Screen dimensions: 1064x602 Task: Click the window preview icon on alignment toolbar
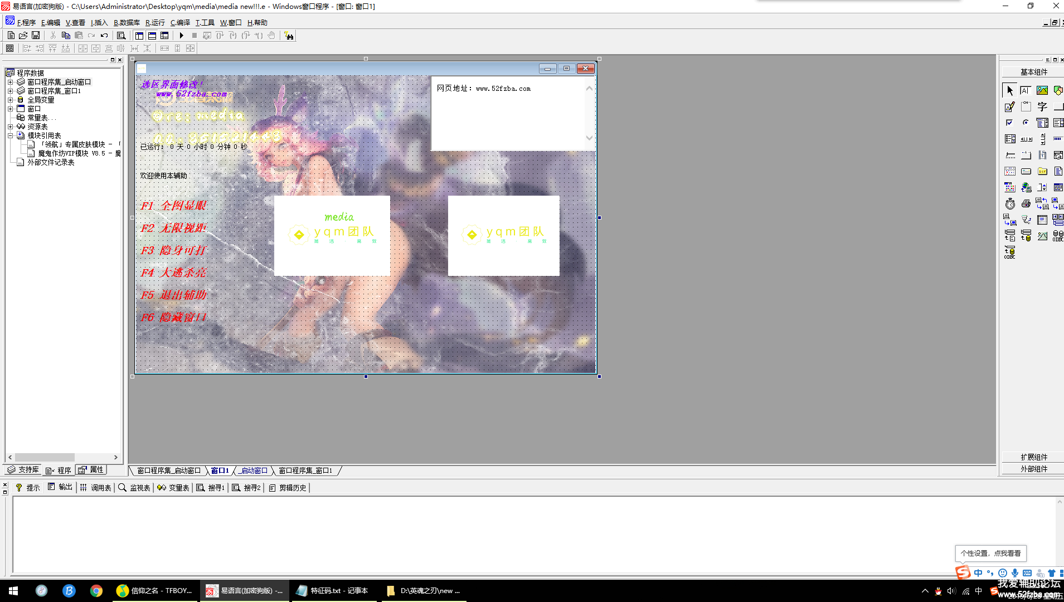(9, 48)
